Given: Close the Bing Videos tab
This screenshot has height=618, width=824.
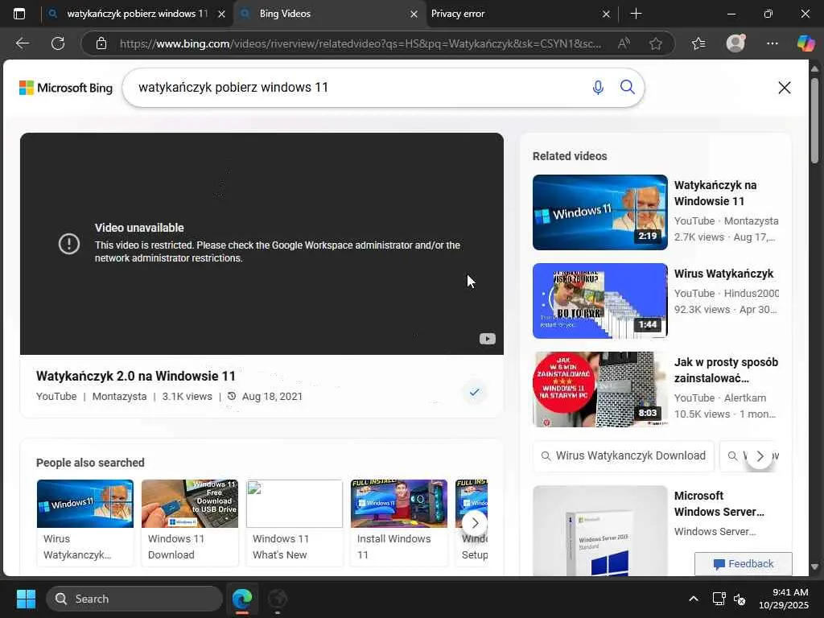Looking at the screenshot, I should pyautogui.click(x=414, y=14).
